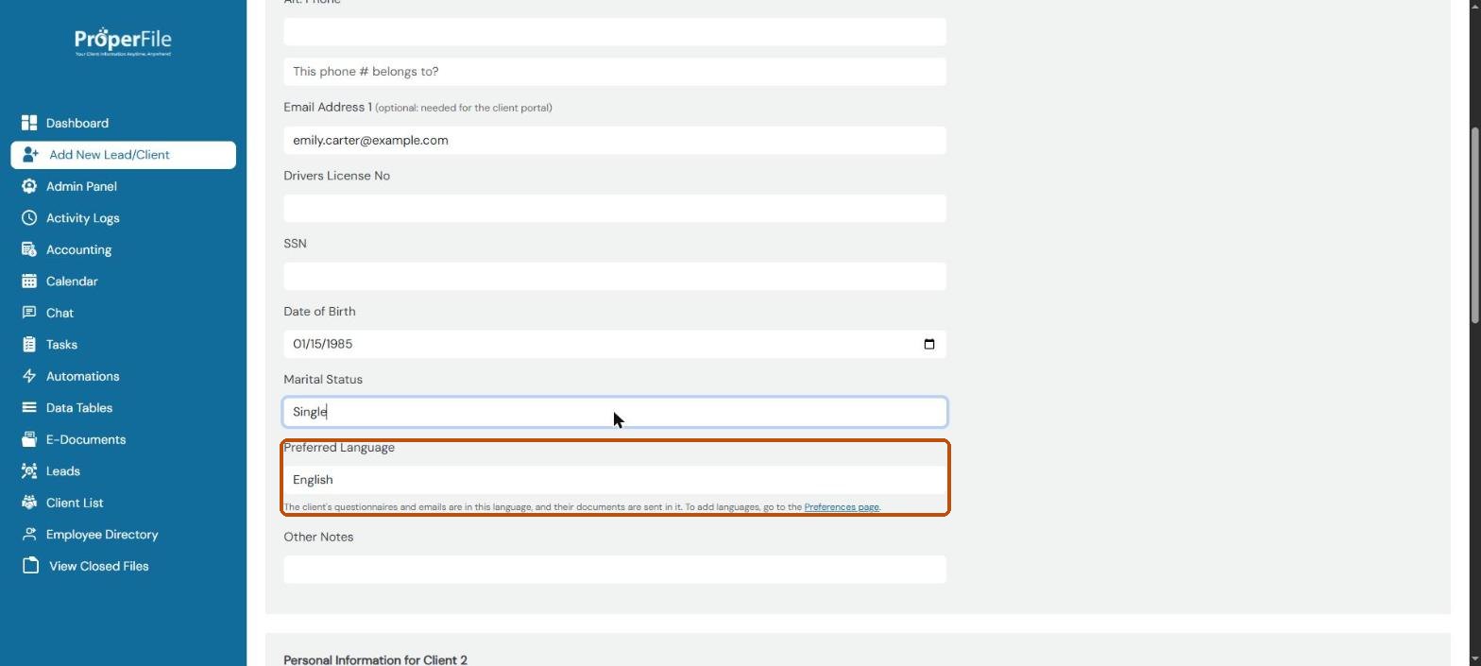Screen dimensions: 1481x666
Task: Click the Data Tables icon
Action: 29,408
